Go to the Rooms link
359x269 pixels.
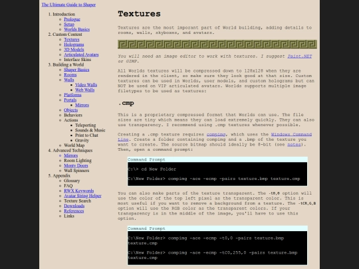pos(70,74)
